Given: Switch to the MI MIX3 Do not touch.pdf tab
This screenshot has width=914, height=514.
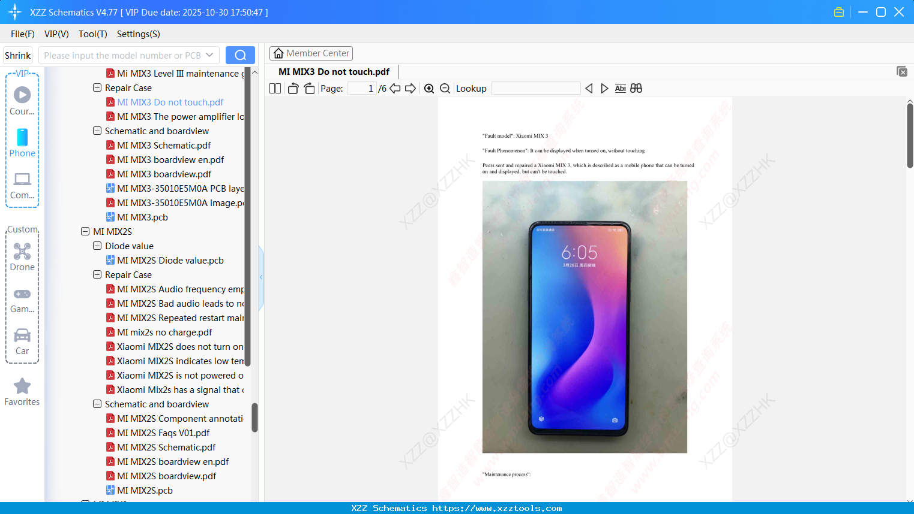Looking at the screenshot, I should click(x=332, y=71).
